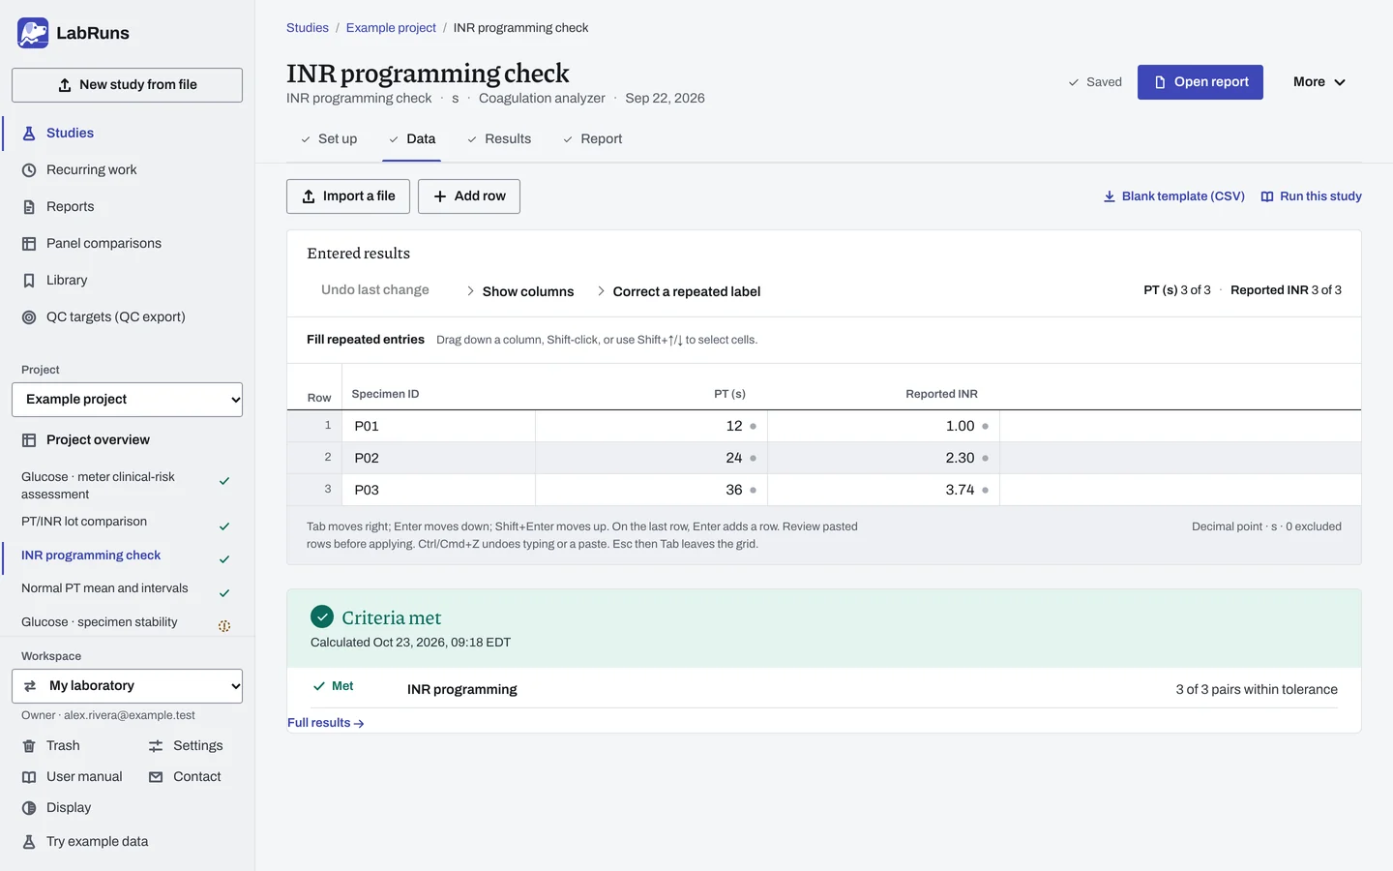The width and height of the screenshot is (1393, 871).
Task: Select the PT cell with value 36
Action: [651, 491]
